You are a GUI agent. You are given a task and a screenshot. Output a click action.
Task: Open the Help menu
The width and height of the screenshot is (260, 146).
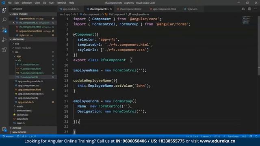[x=71, y=3]
